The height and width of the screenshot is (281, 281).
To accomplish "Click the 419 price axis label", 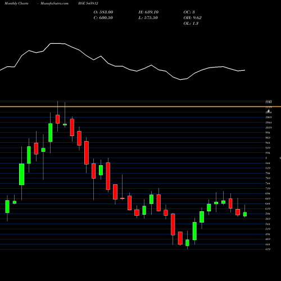I will 268,250.
